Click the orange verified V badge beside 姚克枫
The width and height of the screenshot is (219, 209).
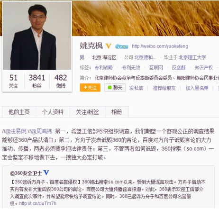click(109, 46)
